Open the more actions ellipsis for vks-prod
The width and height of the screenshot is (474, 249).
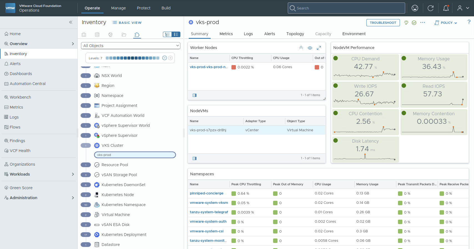tap(423, 22)
